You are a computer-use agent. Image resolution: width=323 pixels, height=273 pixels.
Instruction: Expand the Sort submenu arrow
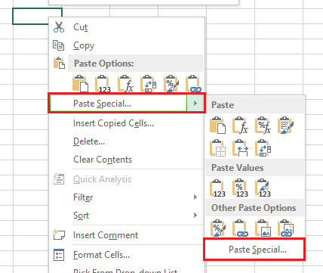(x=195, y=216)
